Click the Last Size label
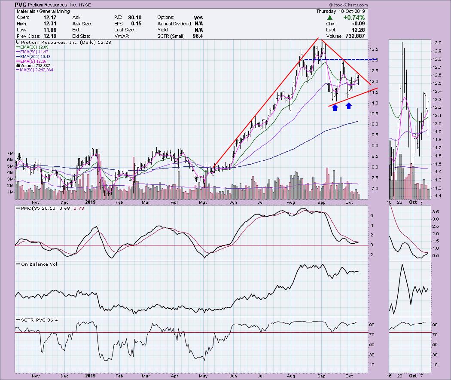Viewport: 451px width, 380px height. pyautogui.click(x=124, y=30)
